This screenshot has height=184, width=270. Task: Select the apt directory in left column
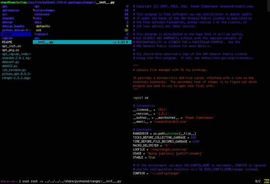4,6
